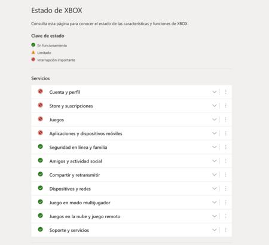The image size is (269, 245).
Task: Click the red Interrupción importante legend icon
Action: [33, 59]
